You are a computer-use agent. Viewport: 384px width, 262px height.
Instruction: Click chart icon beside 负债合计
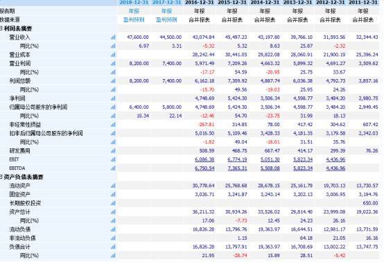pyautogui.click(x=113, y=247)
